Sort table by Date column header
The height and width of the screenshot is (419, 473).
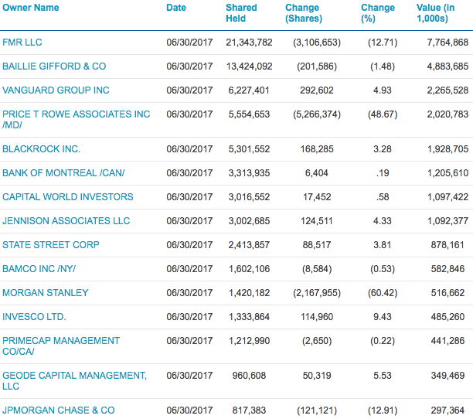coord(176,8)
